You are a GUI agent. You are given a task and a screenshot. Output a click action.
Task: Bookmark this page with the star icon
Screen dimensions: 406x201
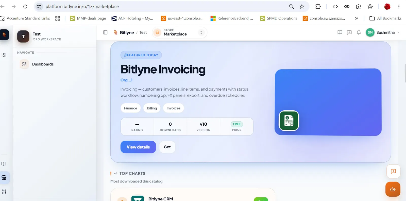pyautogui.click(x=302, y=7)
